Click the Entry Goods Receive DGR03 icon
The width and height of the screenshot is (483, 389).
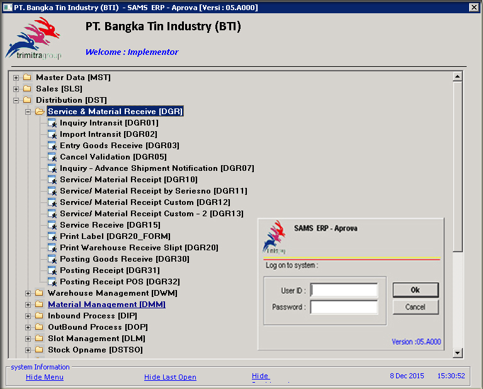52,146
